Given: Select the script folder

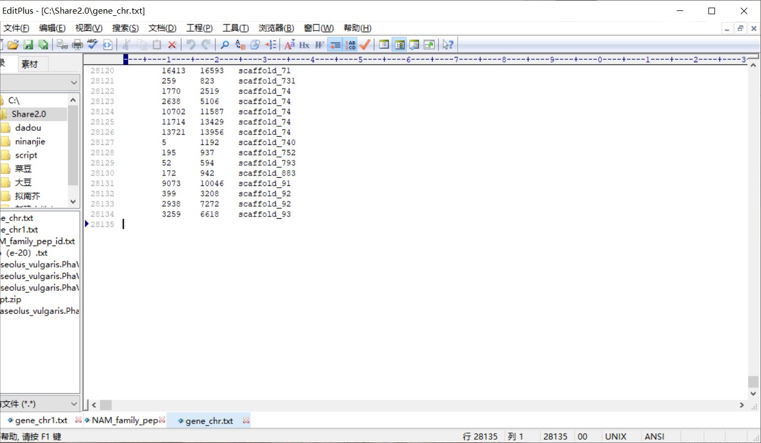Looking at the screenshot, I should click(26, 155).
